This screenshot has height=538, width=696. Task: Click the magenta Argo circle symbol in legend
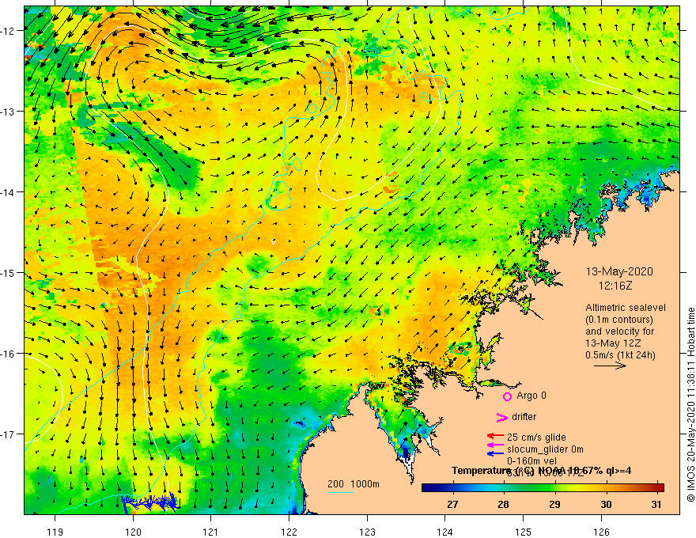click(x=507, y=396)
